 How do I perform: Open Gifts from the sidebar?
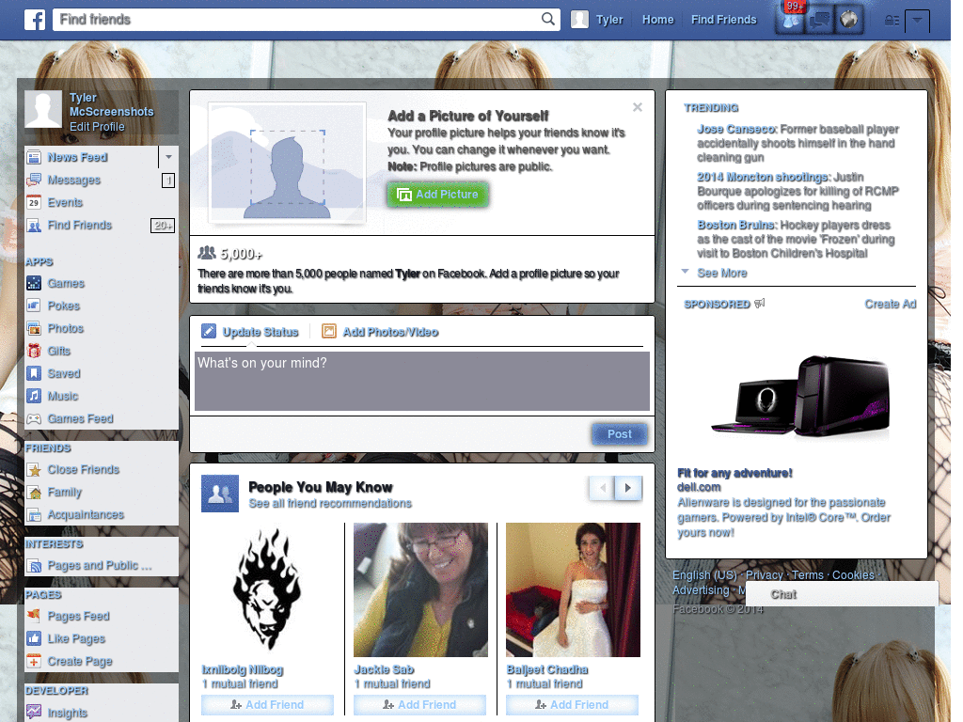[x=59, y=352]
